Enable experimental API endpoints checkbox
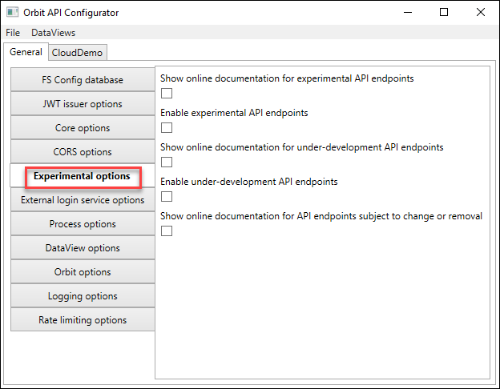500x389 pixels. coord(167,128)
